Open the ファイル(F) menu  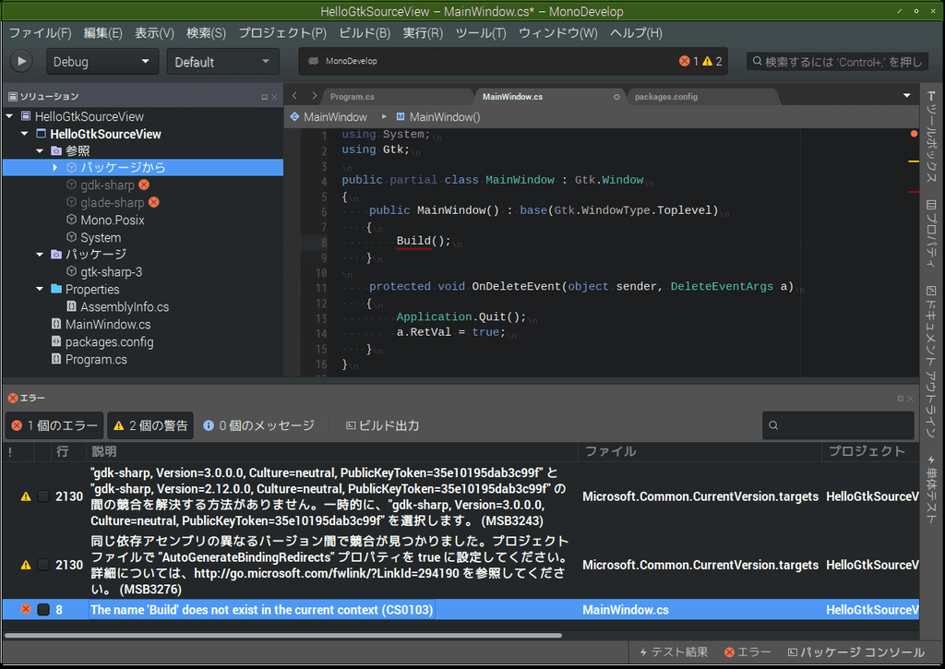pyautogui.click(x=41, y=32)
